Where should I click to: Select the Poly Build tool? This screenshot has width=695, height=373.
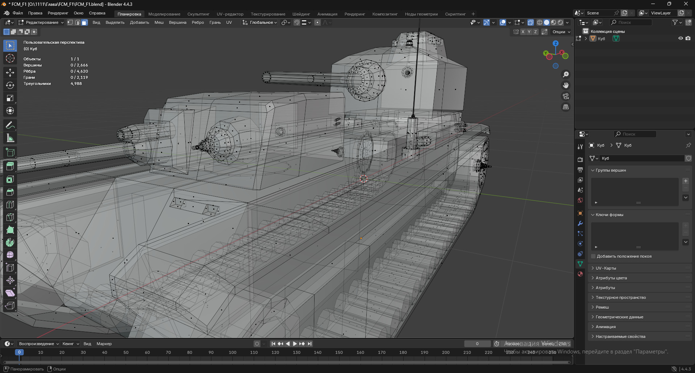(10, 230)
